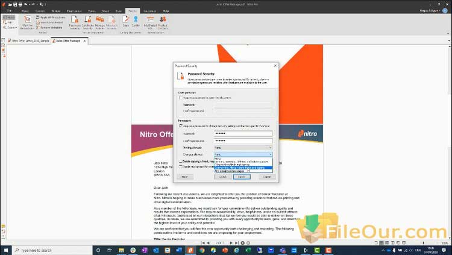Toggle enable text access checkbox
Screen dimensions: 452x255
[x=180, y=167]
